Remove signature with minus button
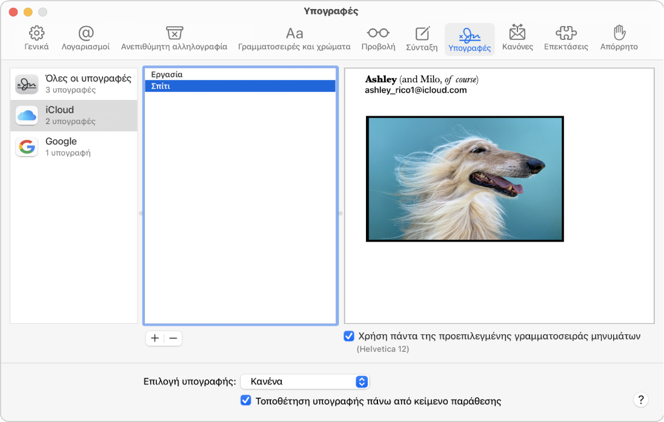 tap(173, 338)
